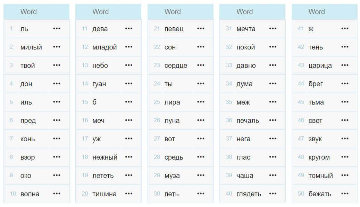Image resolution: width=360 pixels, height=207 pixels.
Task: Open the three-dot menu for милый
Action: pos(57,47)
